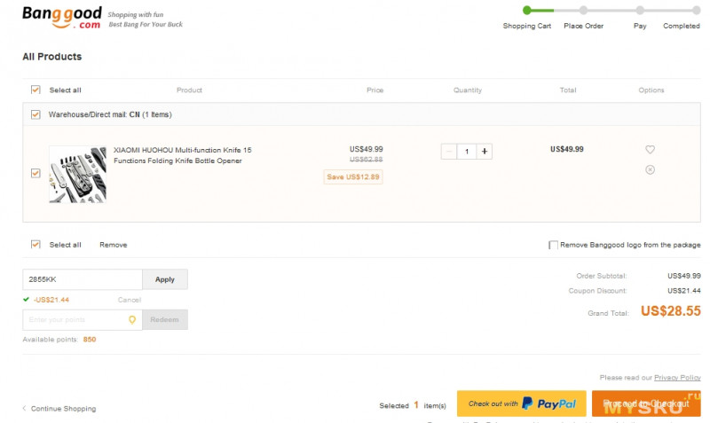The height and width of the screenshot is (423, 710).
Task: Open the XIAOMI HUOHOU Multi-function Knife title
Action: 183,155
